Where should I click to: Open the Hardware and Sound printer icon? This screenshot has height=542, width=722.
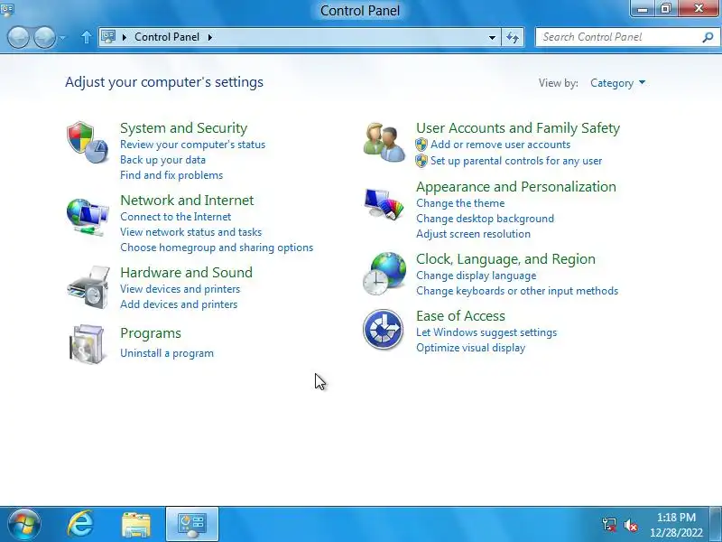click(x=88, y=286)
